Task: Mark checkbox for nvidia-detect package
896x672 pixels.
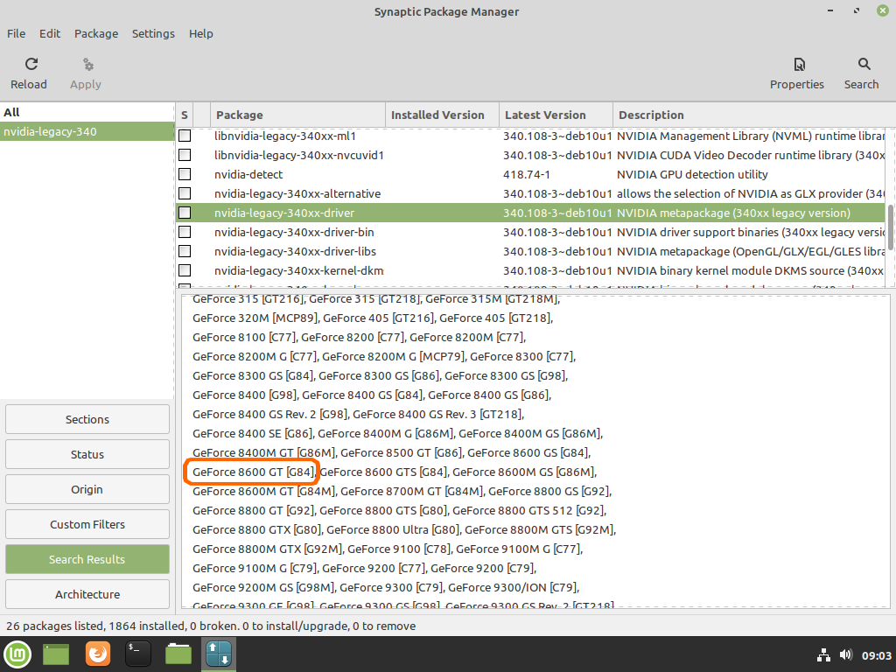Action: [185, 174]
